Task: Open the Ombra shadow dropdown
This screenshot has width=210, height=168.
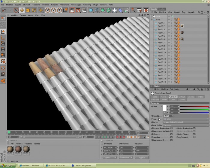Action: pos(186,122)
